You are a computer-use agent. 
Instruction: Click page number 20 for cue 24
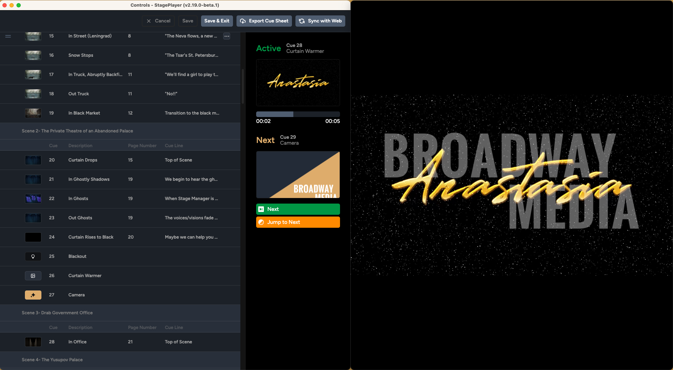tap(131, 237)
